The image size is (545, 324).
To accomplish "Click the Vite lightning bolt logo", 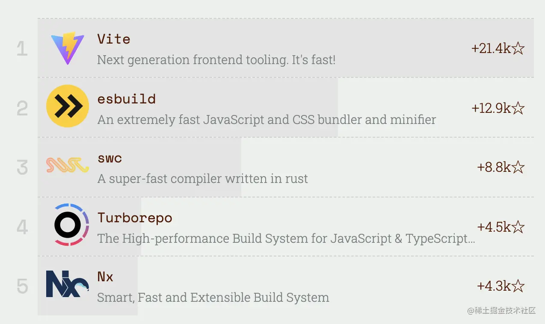I will (68, 48).
